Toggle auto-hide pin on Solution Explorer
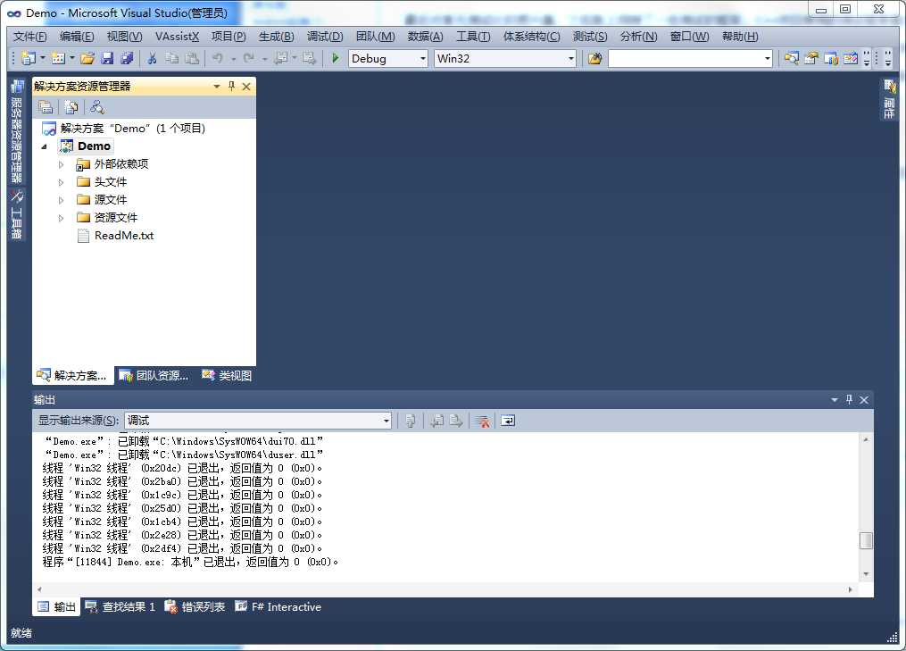906x651 pixels. 232,86
